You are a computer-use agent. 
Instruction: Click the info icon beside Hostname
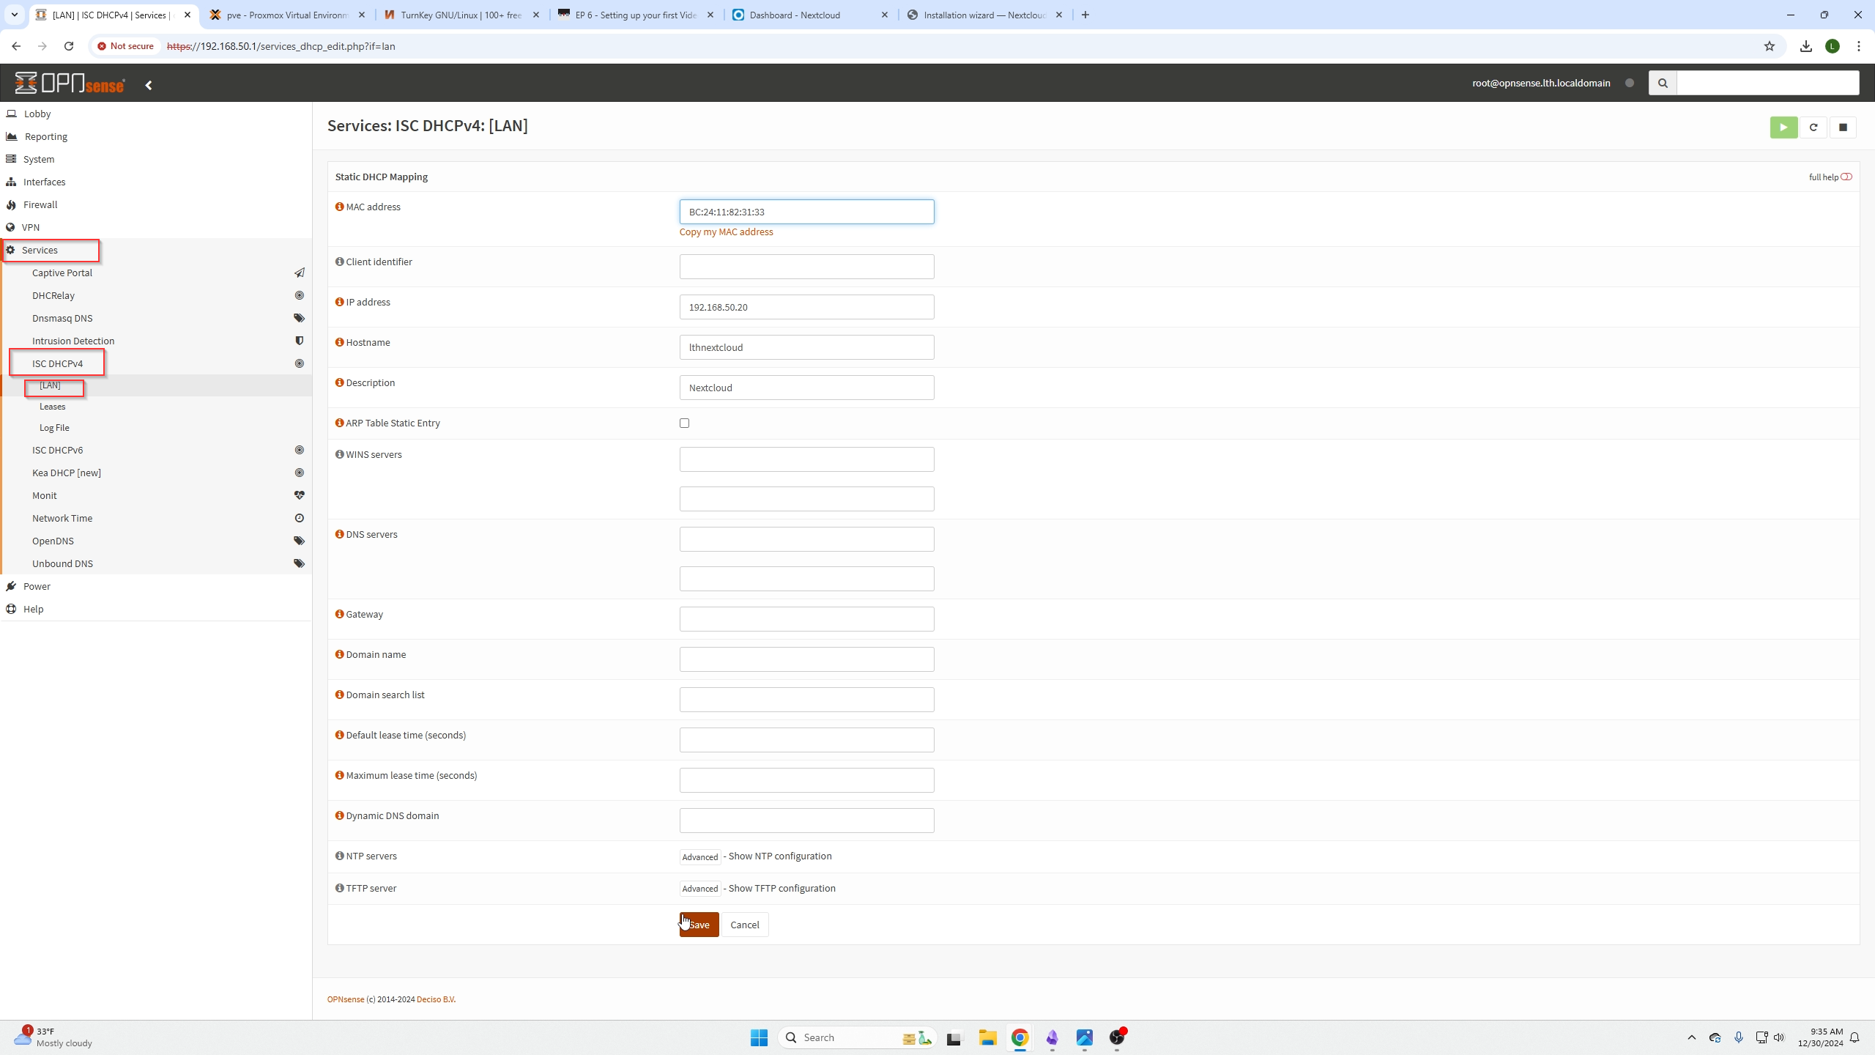pos(339,342)
